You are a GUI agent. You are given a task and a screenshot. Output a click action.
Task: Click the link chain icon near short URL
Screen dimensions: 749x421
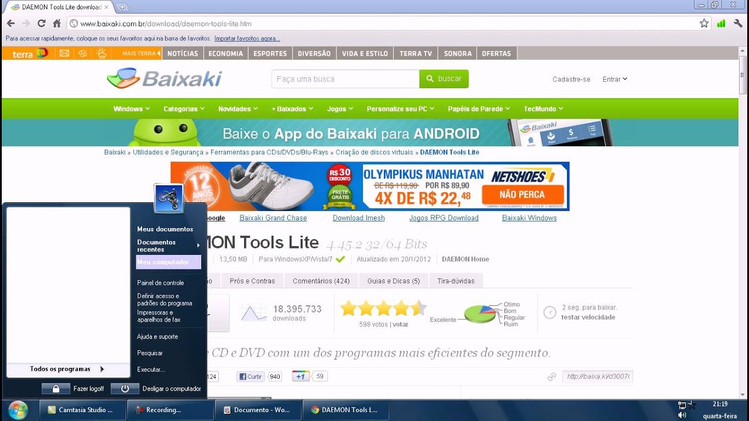pos(551,377)
